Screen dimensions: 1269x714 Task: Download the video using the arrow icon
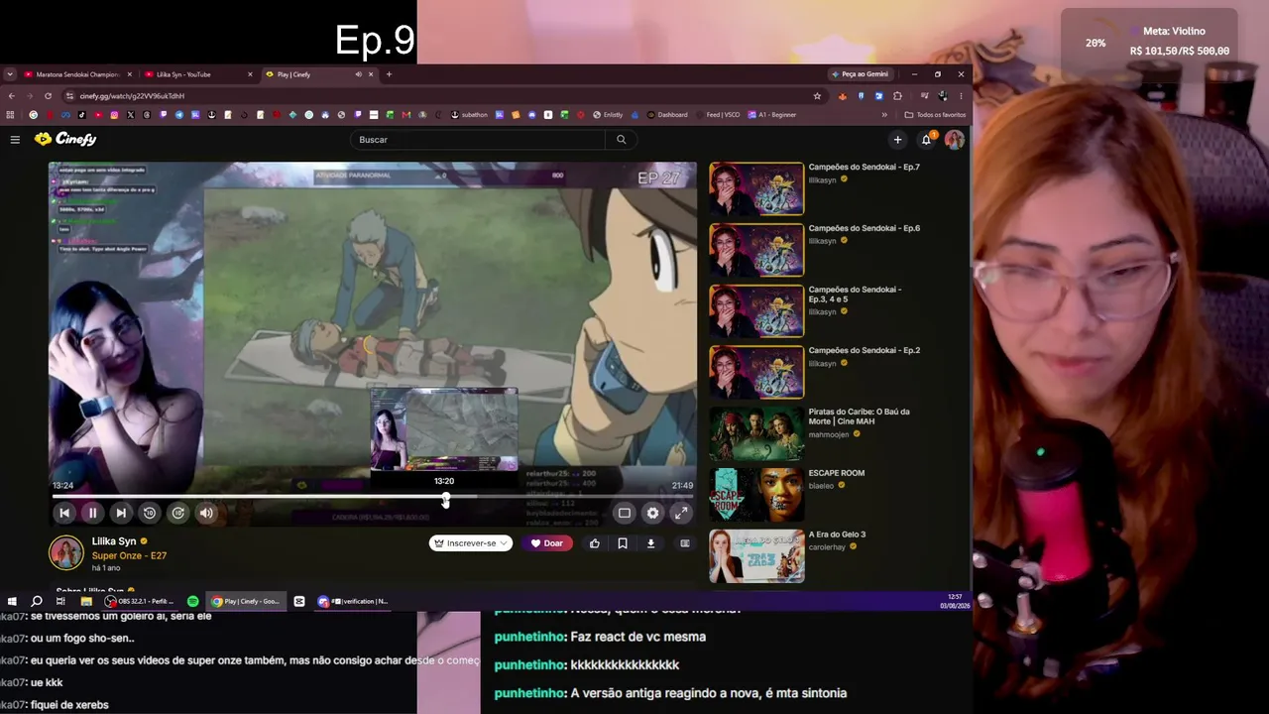point(650,543)
